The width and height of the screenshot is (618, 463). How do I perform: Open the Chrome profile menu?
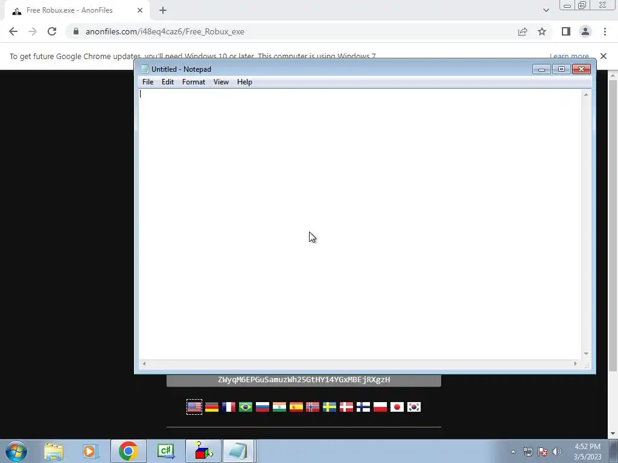coord(585,31)
